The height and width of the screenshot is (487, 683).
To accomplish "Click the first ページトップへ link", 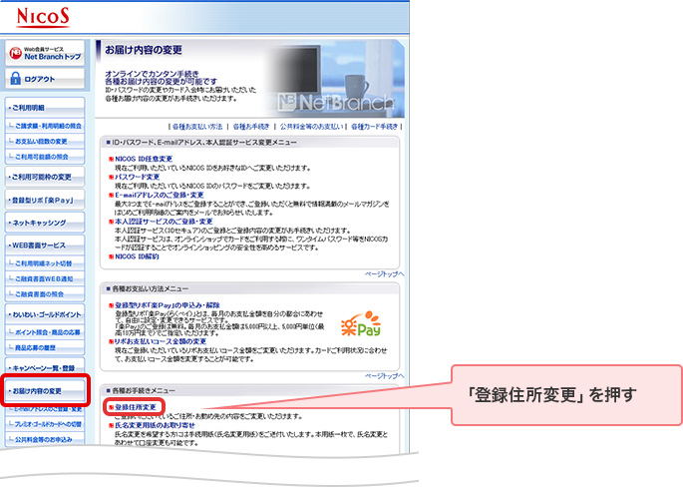I will (384, 272).
